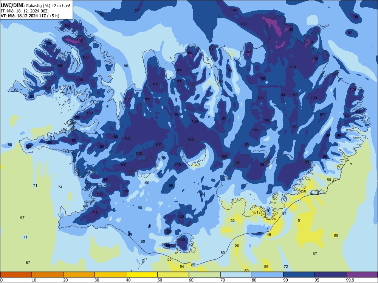The image size is (378, 283).
Task: Click the '89' humidity value near south coast
Action: click(143, 241)
